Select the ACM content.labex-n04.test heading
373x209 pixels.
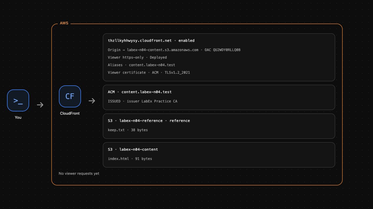pos(140,92)
